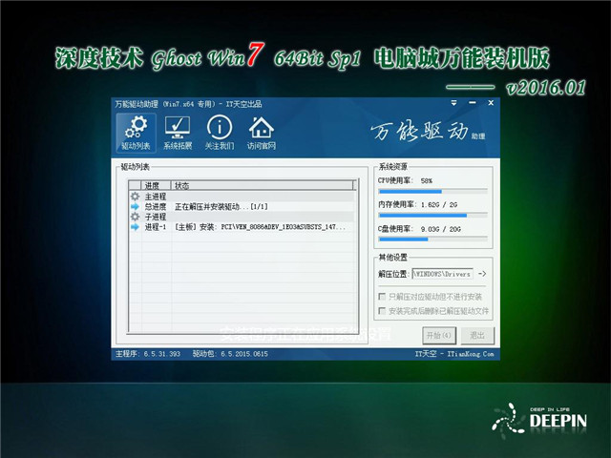Click the DEEPIN logo on desktop

pyautogui.click(x=539, y=420)
